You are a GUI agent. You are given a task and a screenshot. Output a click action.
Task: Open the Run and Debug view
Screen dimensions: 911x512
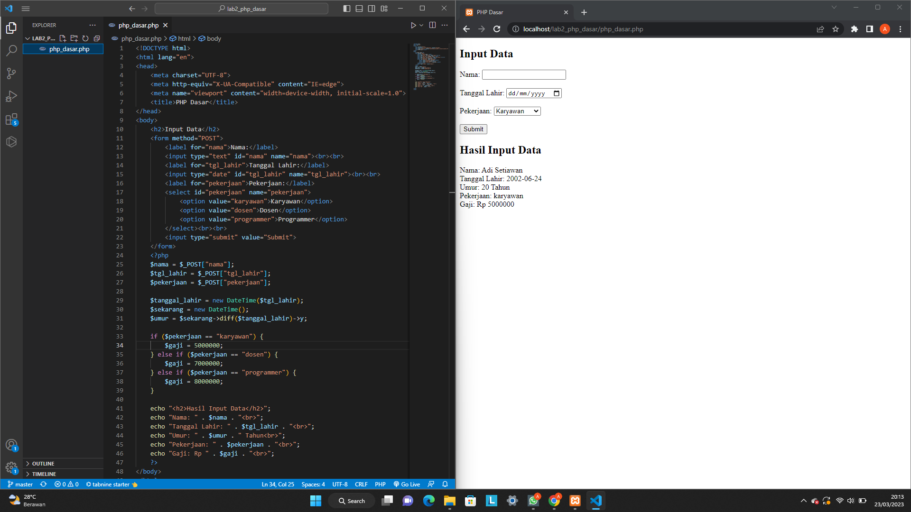(11, 96)
